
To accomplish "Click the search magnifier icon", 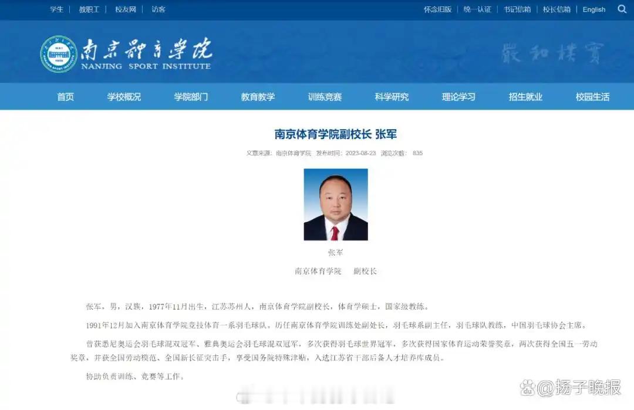I will (622, 9).
